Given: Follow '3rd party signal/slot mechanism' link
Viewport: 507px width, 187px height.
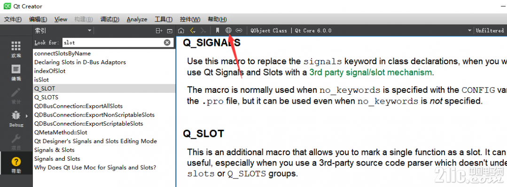Looking at the screenshot, I should [x=371, y=73].
